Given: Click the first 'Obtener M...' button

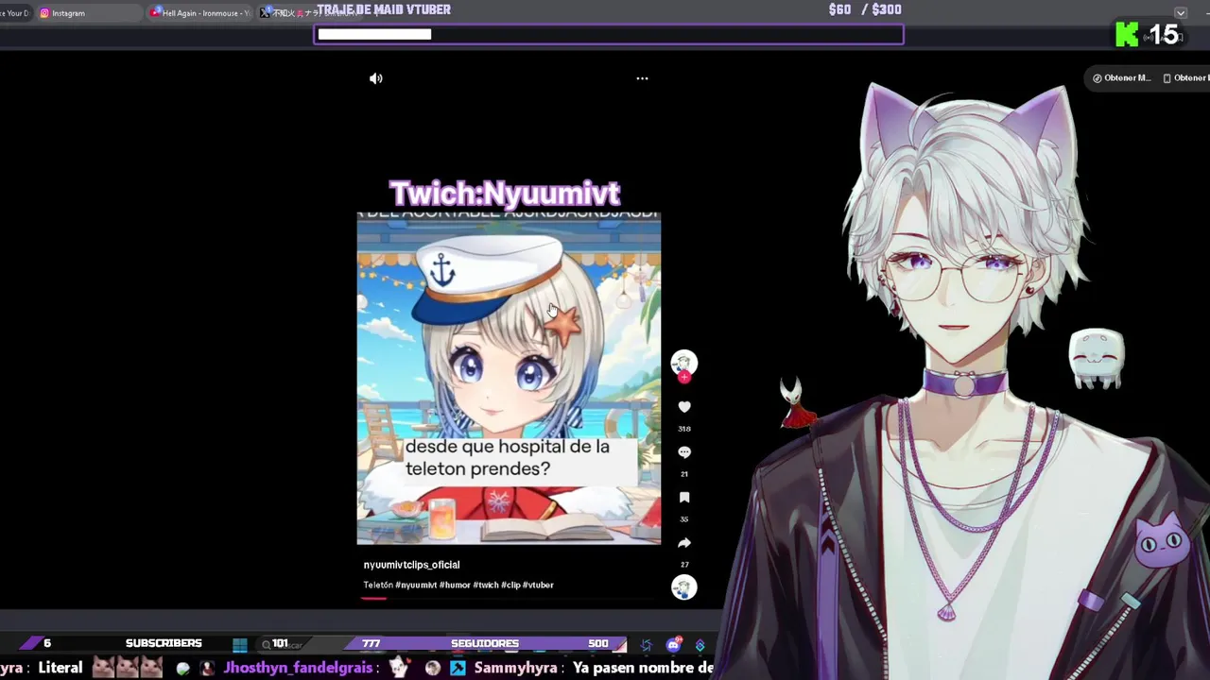Looking at the screenshot, I should [x=1121, y=78].
